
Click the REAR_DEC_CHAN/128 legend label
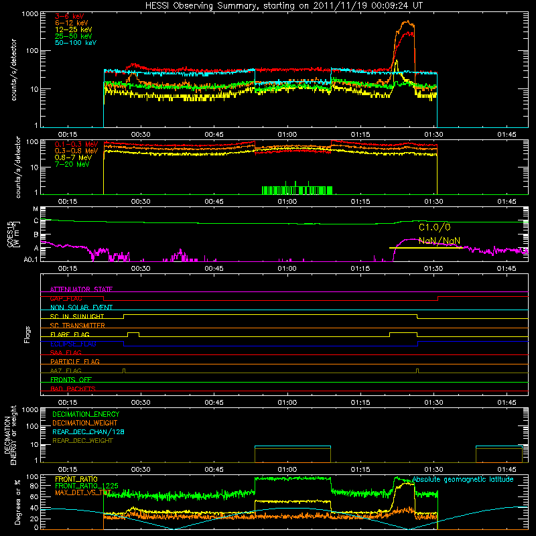[88, 431]
